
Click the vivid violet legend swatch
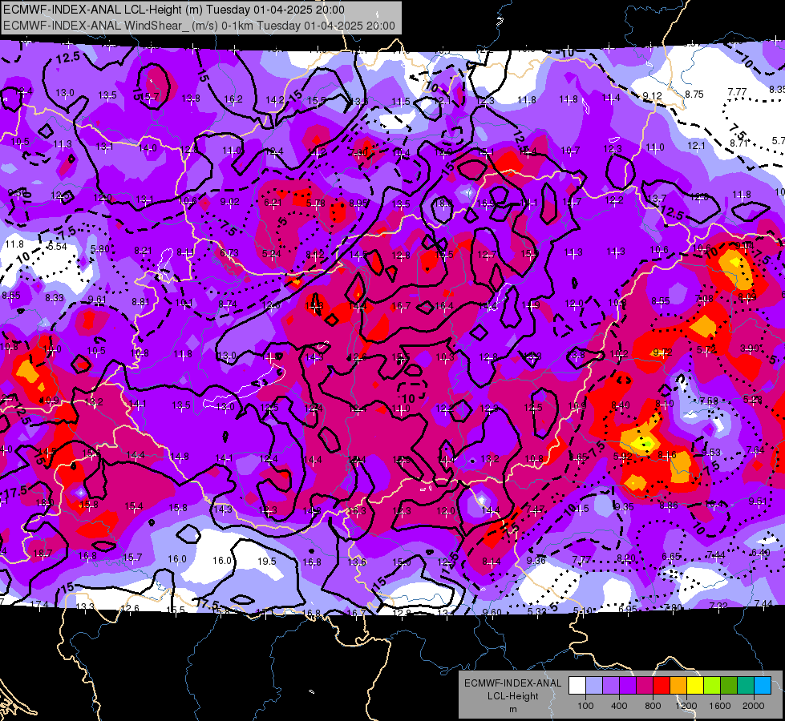click(x=628, y=686)
